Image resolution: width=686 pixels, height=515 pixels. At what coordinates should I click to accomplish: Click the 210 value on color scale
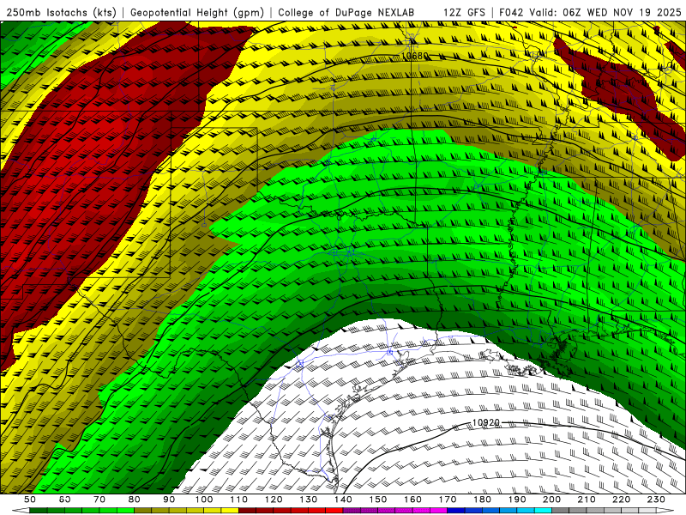click(587, 500)
